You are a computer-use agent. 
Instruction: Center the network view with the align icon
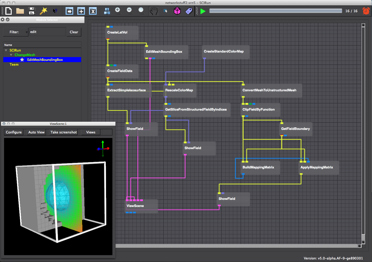point(107,11)
